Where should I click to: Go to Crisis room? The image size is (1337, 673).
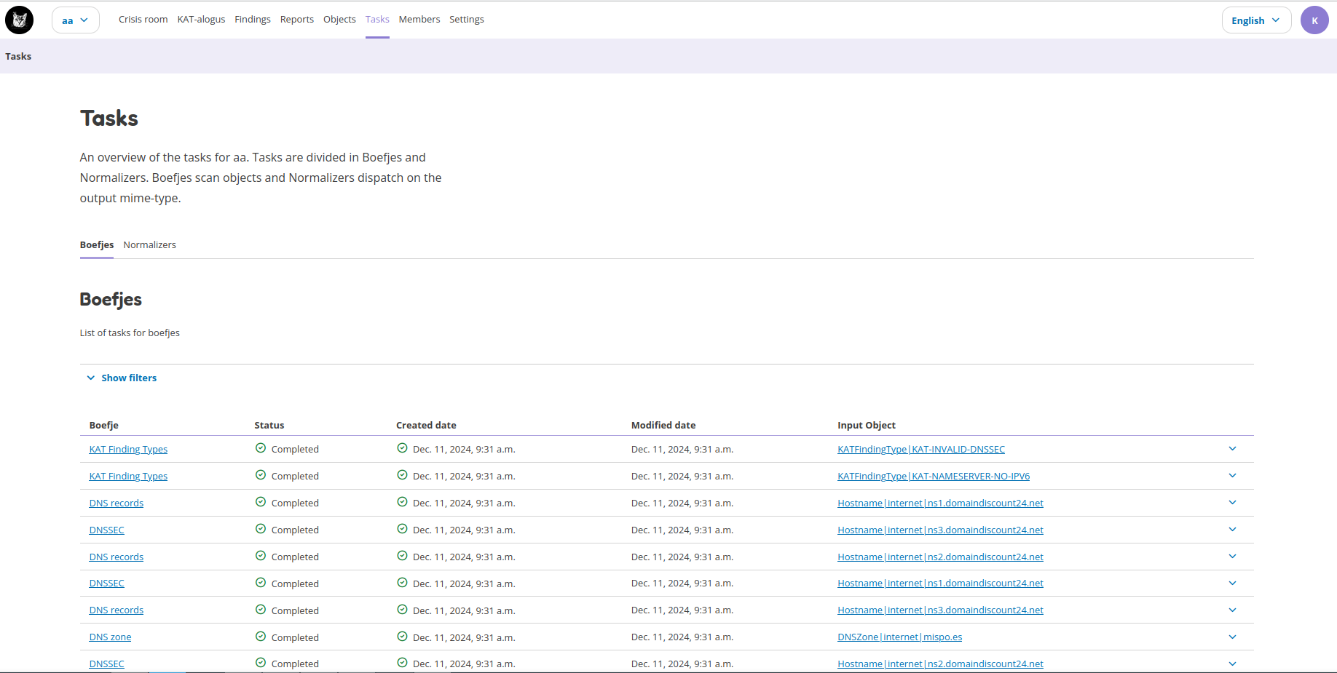[143, 20]
